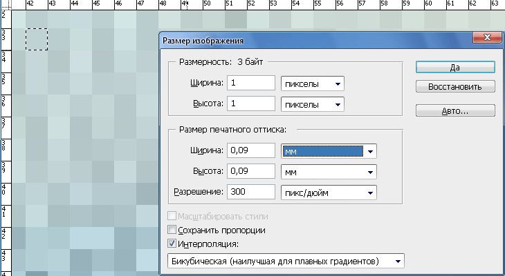This screenshot has height=276, width=505.
Task: Click the pixel "Ширина" field under Размерность
Action: [x=251, y=83]
